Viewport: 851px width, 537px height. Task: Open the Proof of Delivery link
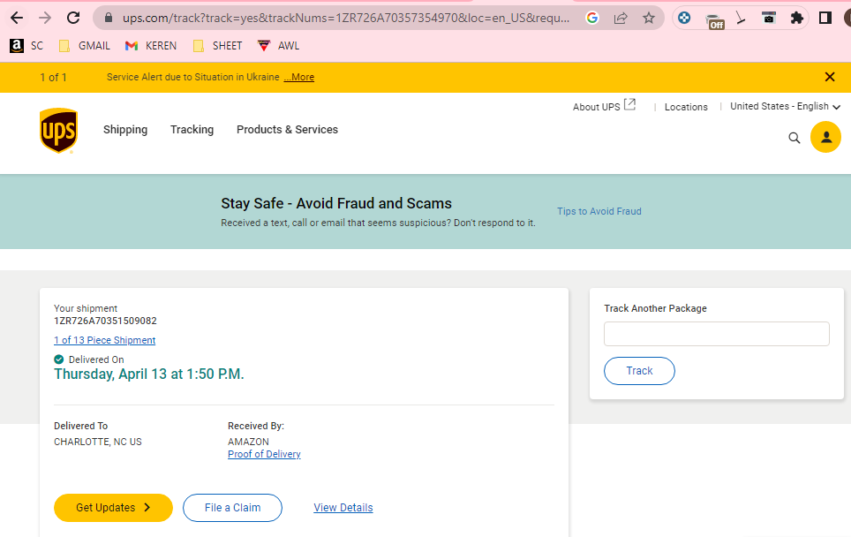264,454
